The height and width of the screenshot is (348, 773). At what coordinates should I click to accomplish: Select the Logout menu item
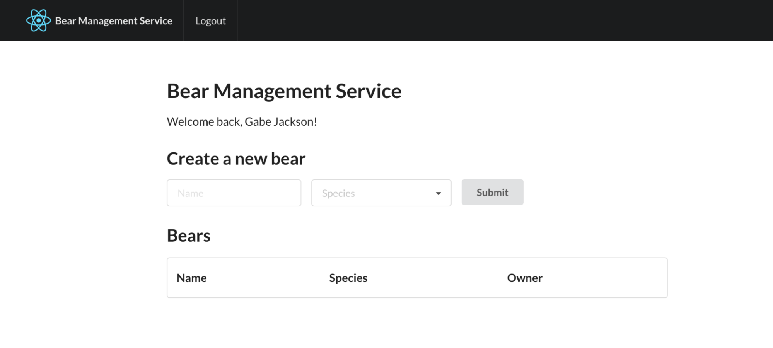[x=210, y=21]
